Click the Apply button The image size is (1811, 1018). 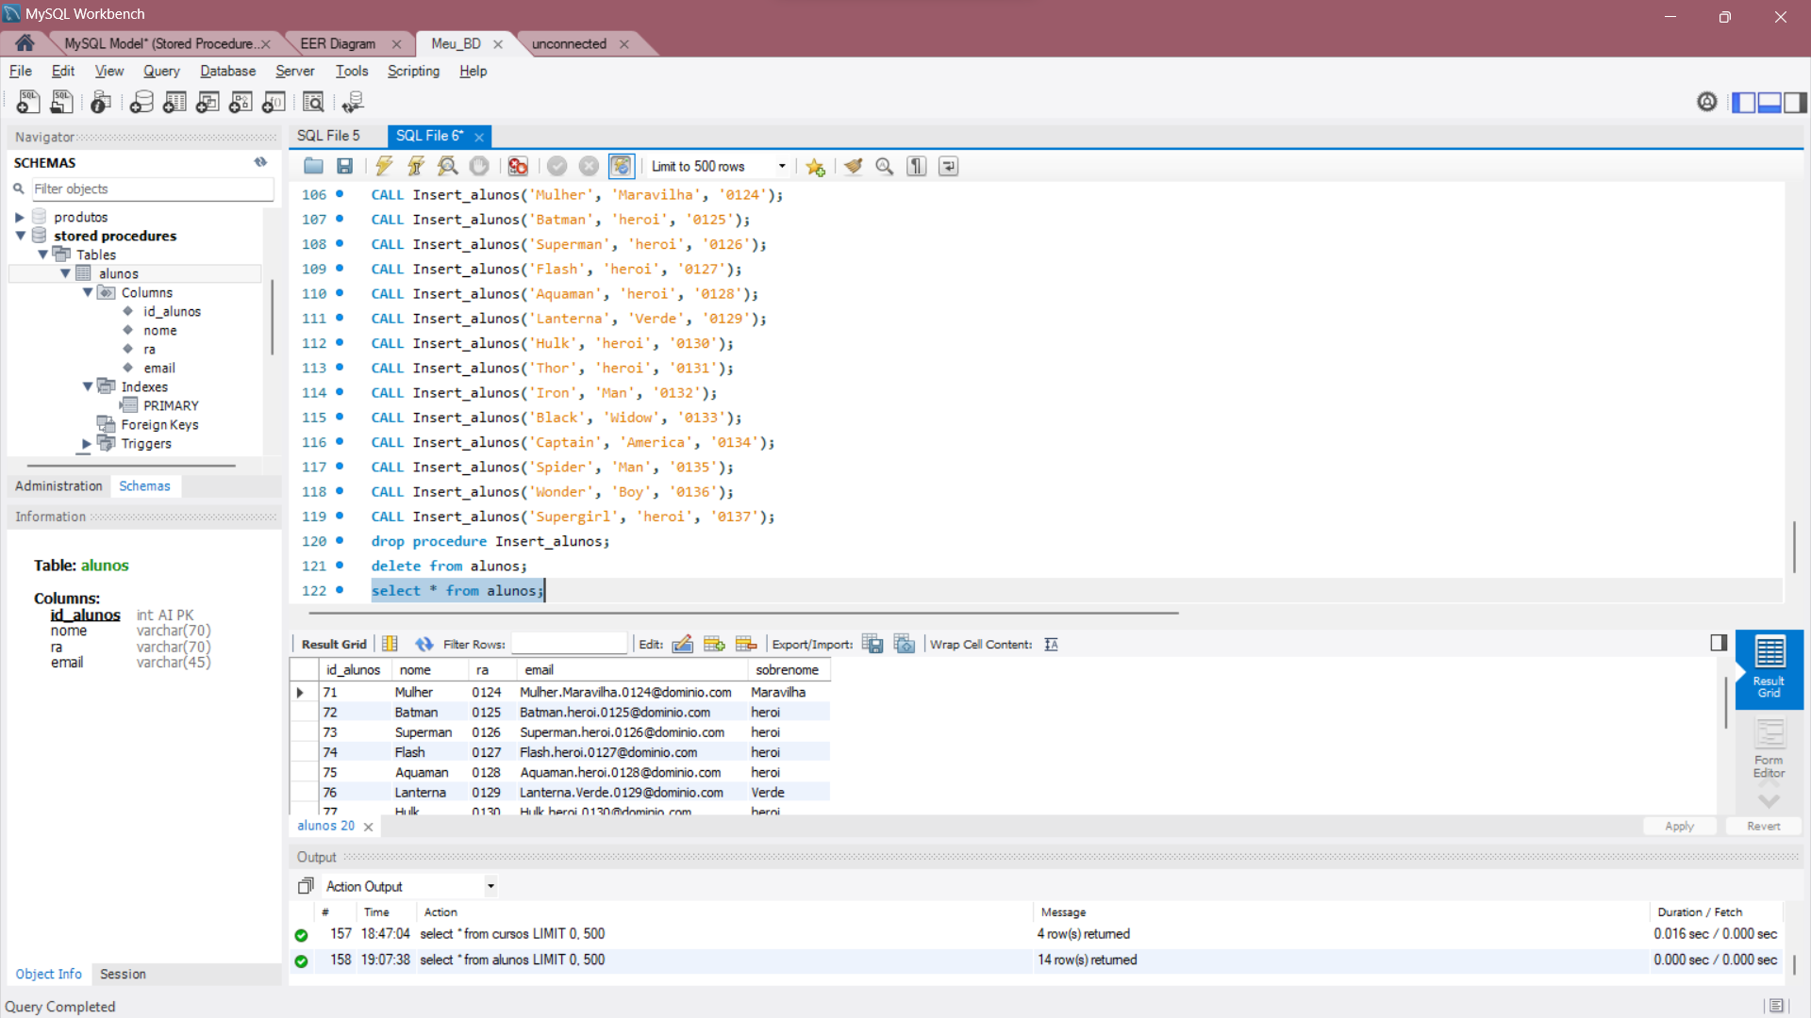pyautogui.click(x=1679, y=826)
